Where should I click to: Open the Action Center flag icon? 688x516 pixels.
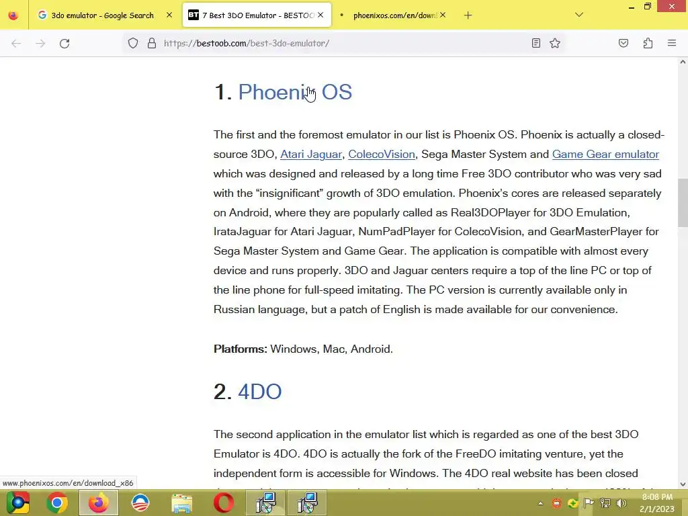[589, 503]
